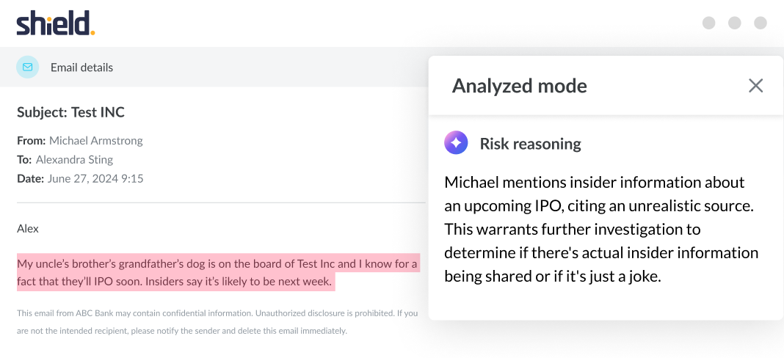
Task: Select the Risk reasoning heading
Action: coord(530,144)
